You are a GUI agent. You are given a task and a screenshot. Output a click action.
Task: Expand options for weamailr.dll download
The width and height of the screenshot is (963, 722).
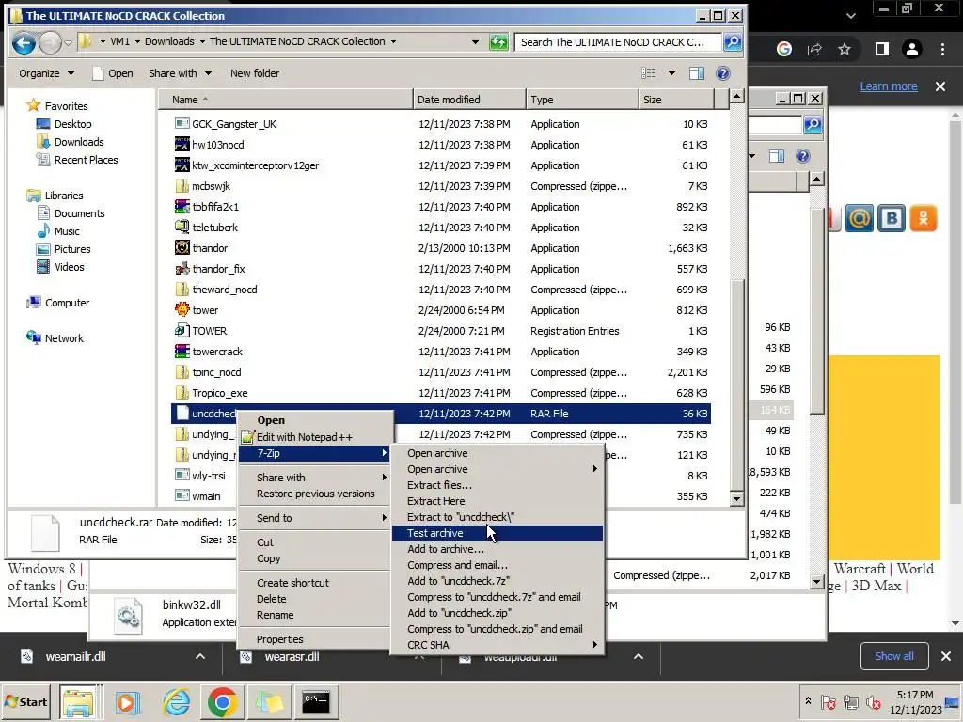[x=200, y=656]
